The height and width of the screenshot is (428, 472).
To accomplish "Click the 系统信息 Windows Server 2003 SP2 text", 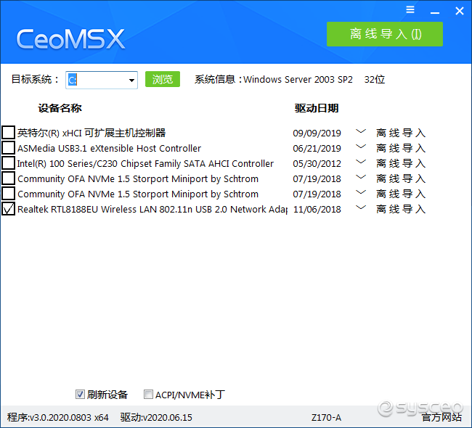I will point(290,79).
